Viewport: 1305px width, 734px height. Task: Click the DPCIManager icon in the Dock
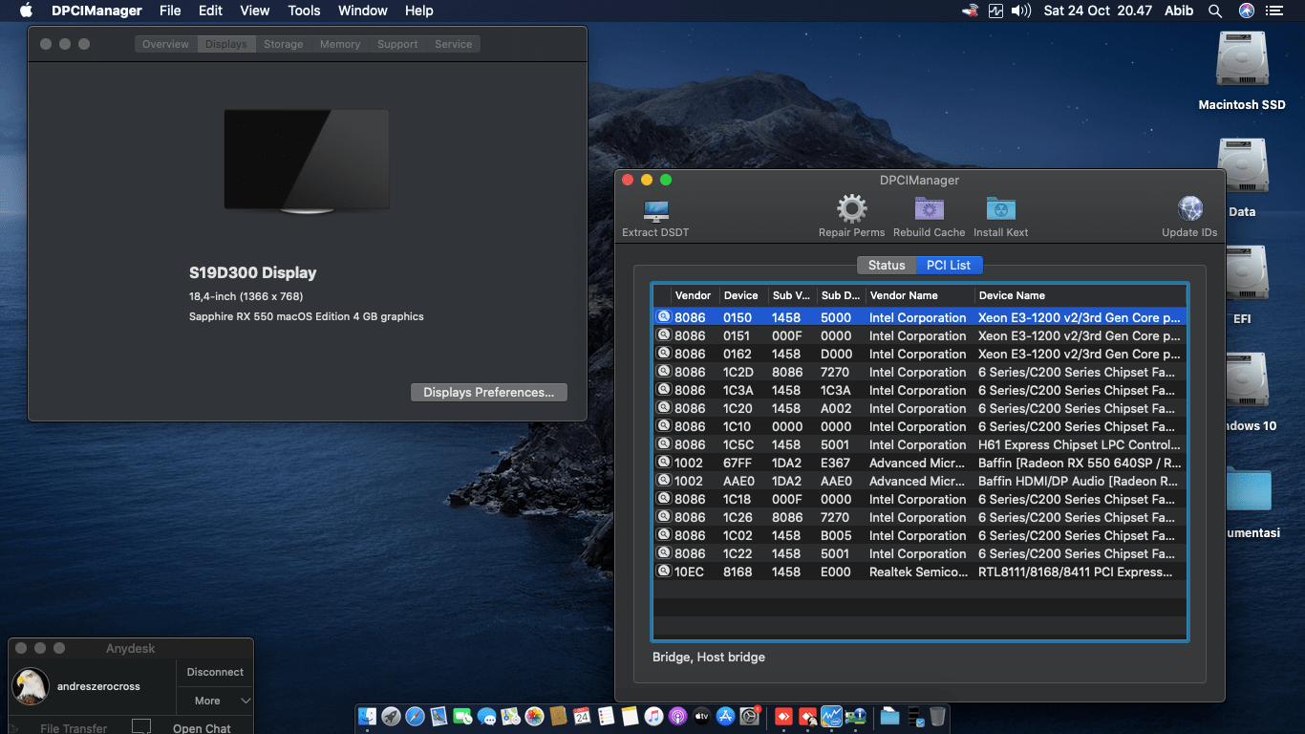point(832,715)
